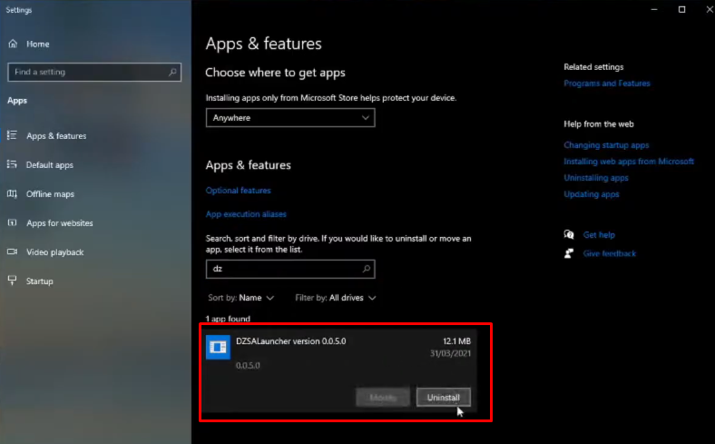Click the 1 app found text

pos(228,319)
